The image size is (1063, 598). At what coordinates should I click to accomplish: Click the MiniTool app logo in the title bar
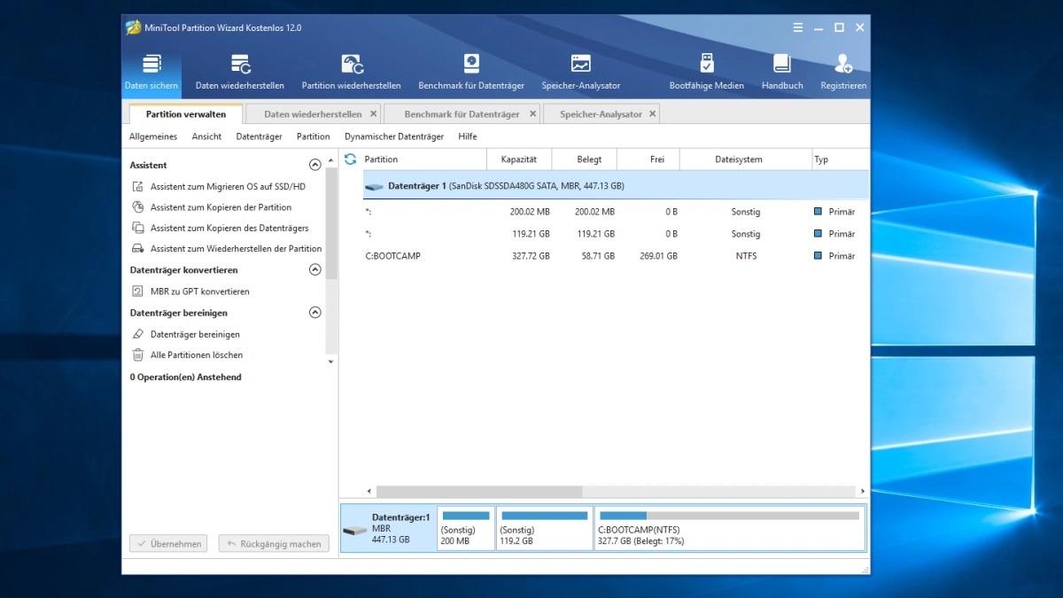click(x=134, y=27)
